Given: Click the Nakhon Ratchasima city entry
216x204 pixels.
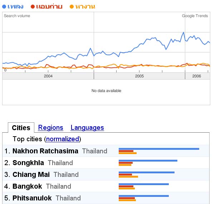Looking at the screenshot, I should coord(45,151).
